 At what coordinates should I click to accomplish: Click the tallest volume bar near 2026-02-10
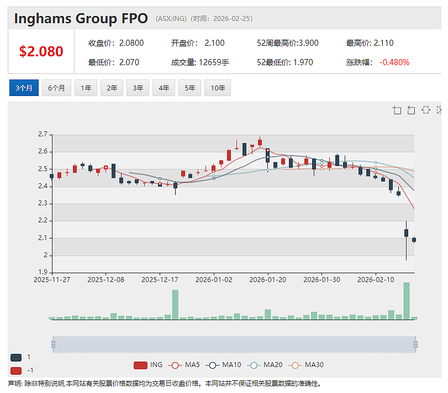pyautogui.click(x=406, y=301)
